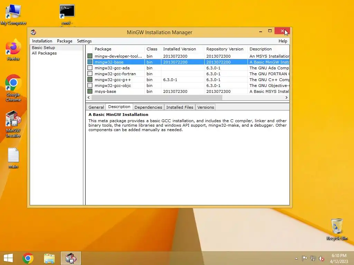Click the horizontal scrollbar thumb in package list
Image resolution: width=354 pixels, height=265 pixels.
(157, 97)
